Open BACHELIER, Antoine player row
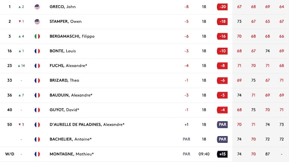Viewport: 289px width, 162px height. [145, 139]
